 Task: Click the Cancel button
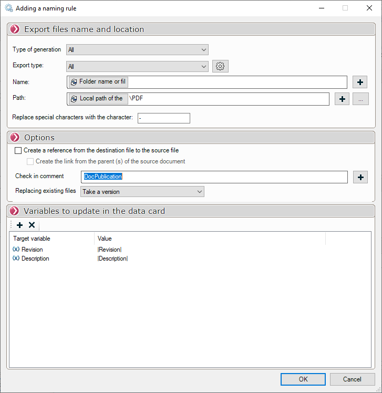coord(352,379)
